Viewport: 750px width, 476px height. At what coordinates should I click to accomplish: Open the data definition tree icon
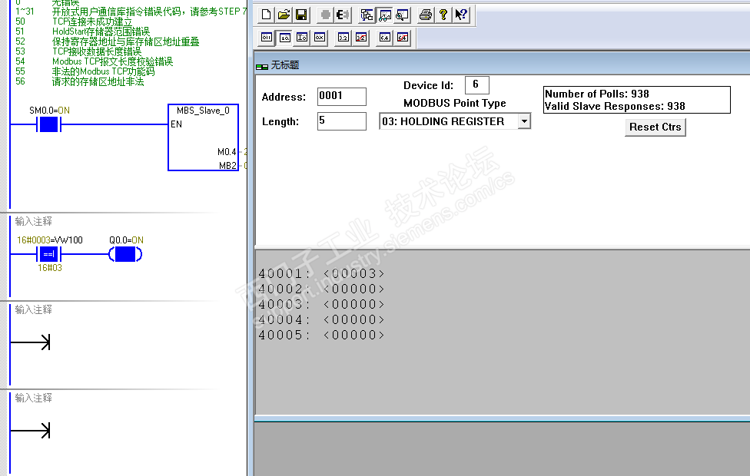(x=367, y=15)
